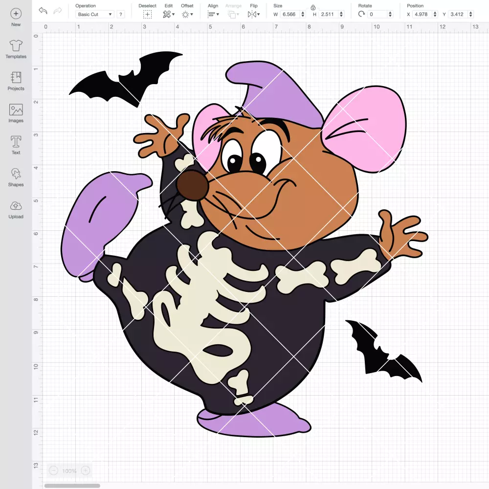Select the Text tool
This screenshot has height=489, width=489.
click(16, 145)
